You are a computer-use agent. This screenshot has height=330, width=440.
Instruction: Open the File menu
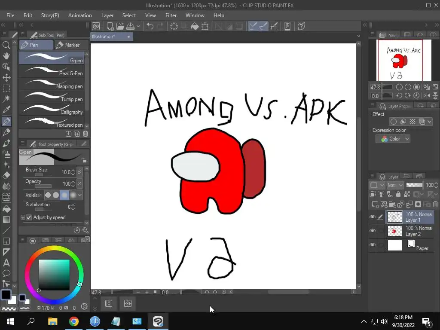click(10, 15)
